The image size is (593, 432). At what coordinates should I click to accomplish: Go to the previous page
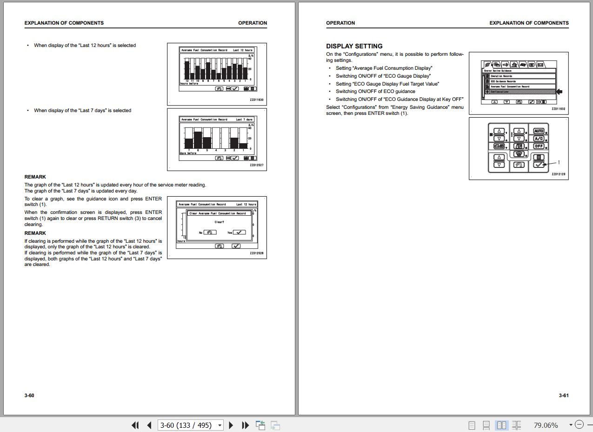coord(149,425)
